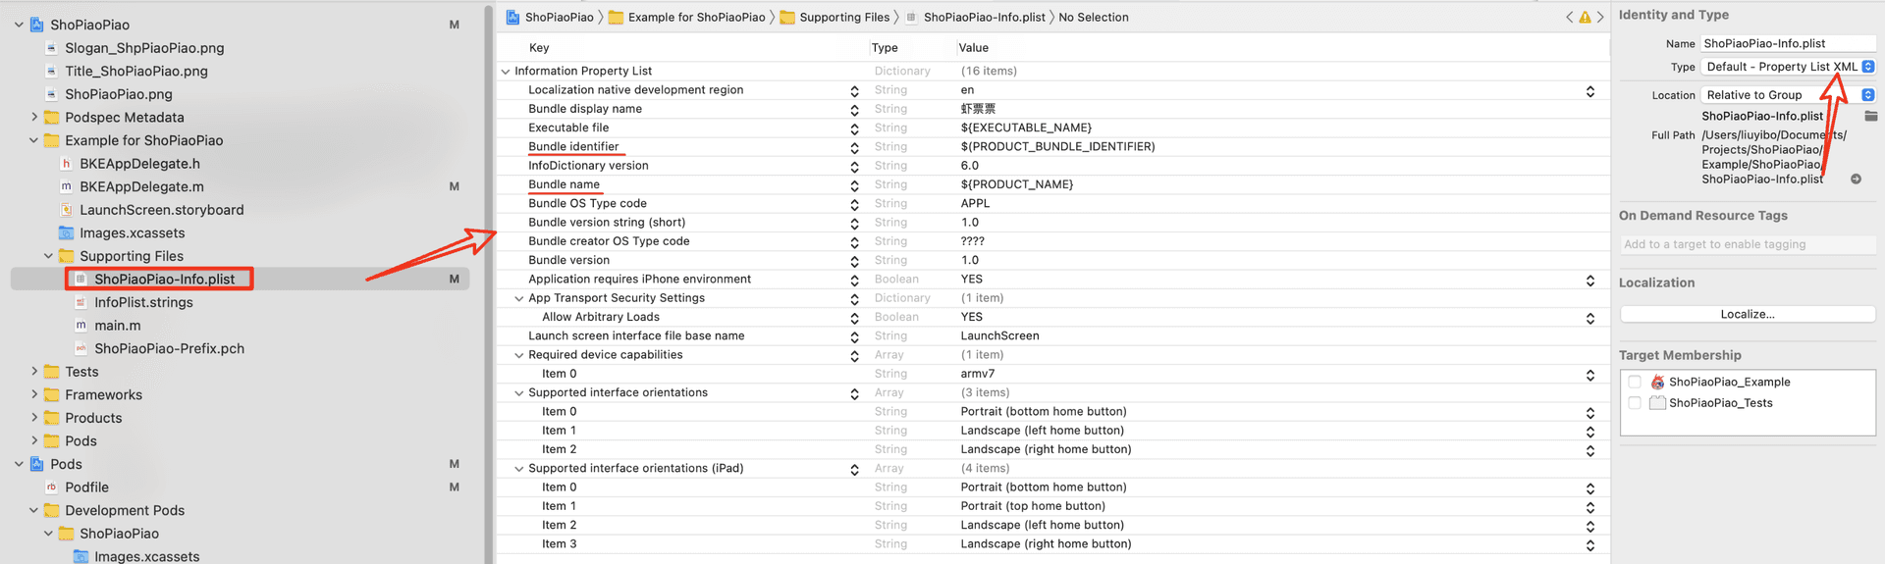Select the Podfile in the navigator
Image resolution: width=1885 pixels, height=564 pixels.
point(86,487)
